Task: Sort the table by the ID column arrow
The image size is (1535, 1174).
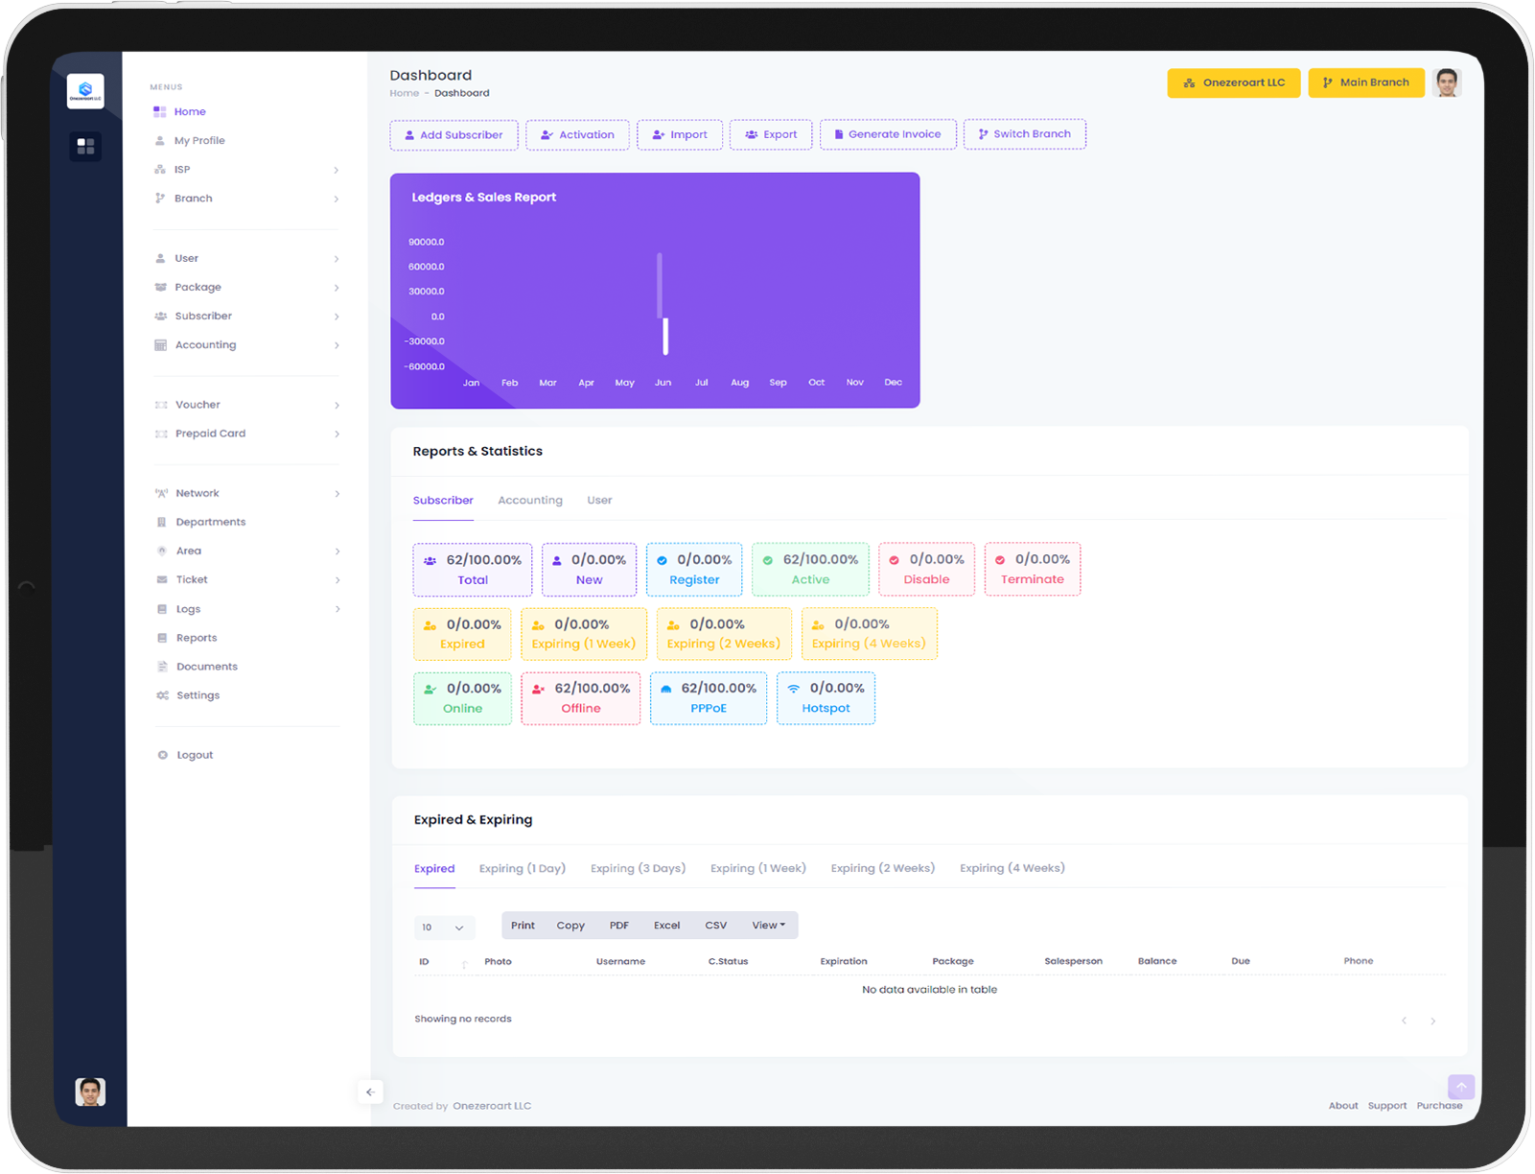Action: point(464,963)
